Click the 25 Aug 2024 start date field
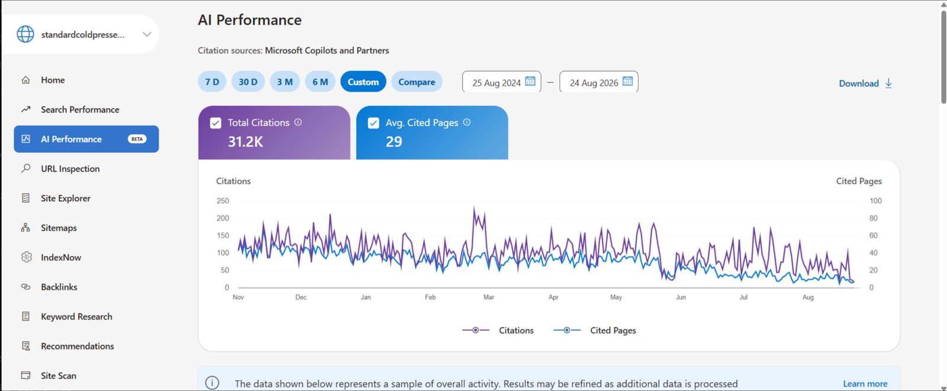Viewport: 947px width, 391px height. pos(501,82)
